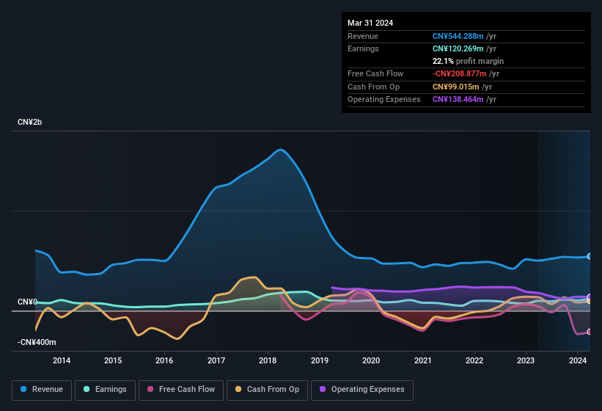Click the Free Cash Flow label in tooltip
The image size is (602, 411).
(x=375, y=73)
